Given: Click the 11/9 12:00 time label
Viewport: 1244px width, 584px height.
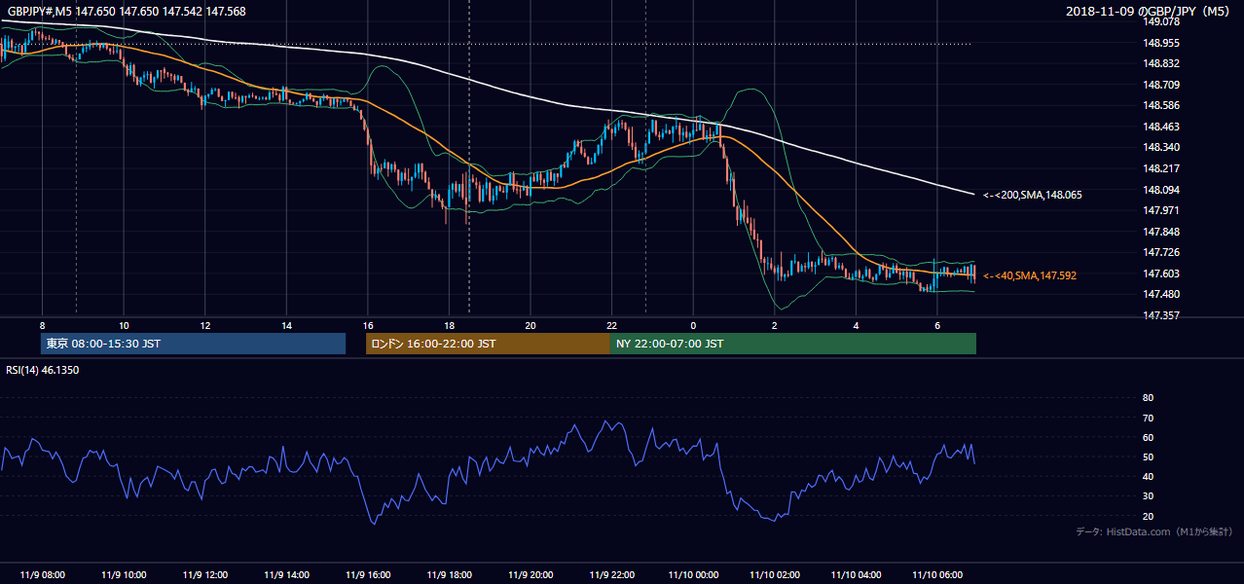Looking at the screenshot, I should 204,574.
